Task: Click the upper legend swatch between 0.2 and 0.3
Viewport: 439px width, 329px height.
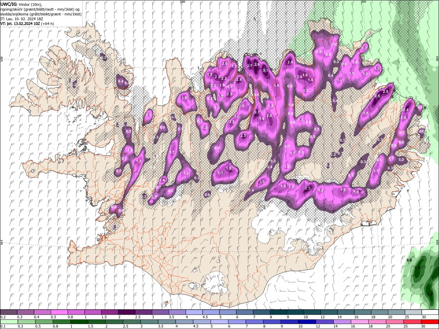Action: pos(9,312)
